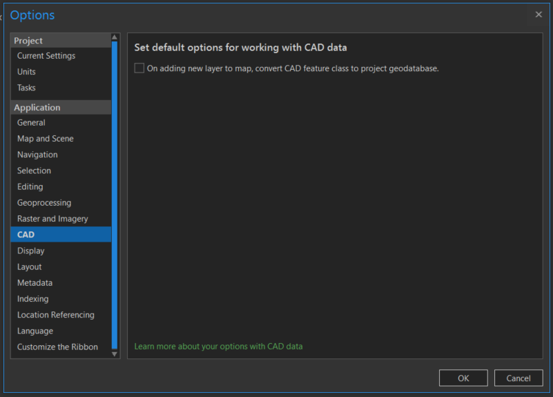Open Current Settings options
Image resolution: width=553 pixels, height=397 pixels.
(x=46, y=56)
